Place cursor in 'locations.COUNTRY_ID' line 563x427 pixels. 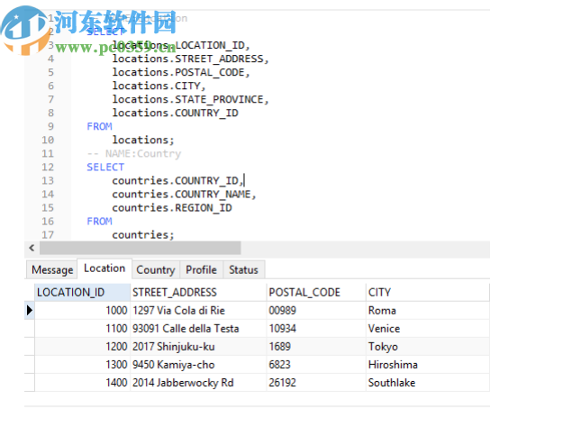tap(176, 113)
